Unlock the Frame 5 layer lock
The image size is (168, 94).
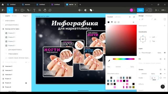coord(26,83)
